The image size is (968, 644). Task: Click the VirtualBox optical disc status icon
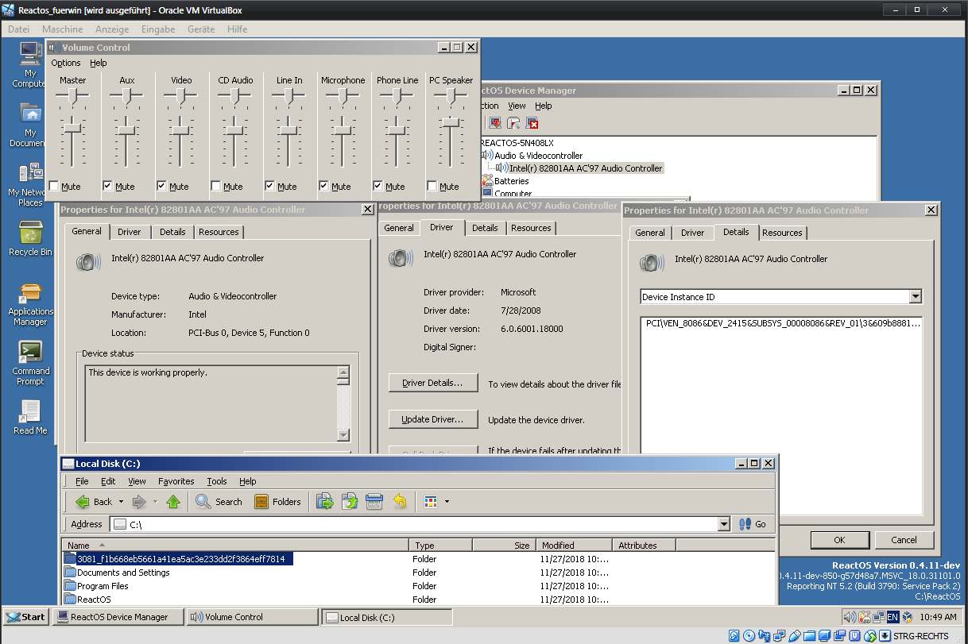(x=749, y=636)
